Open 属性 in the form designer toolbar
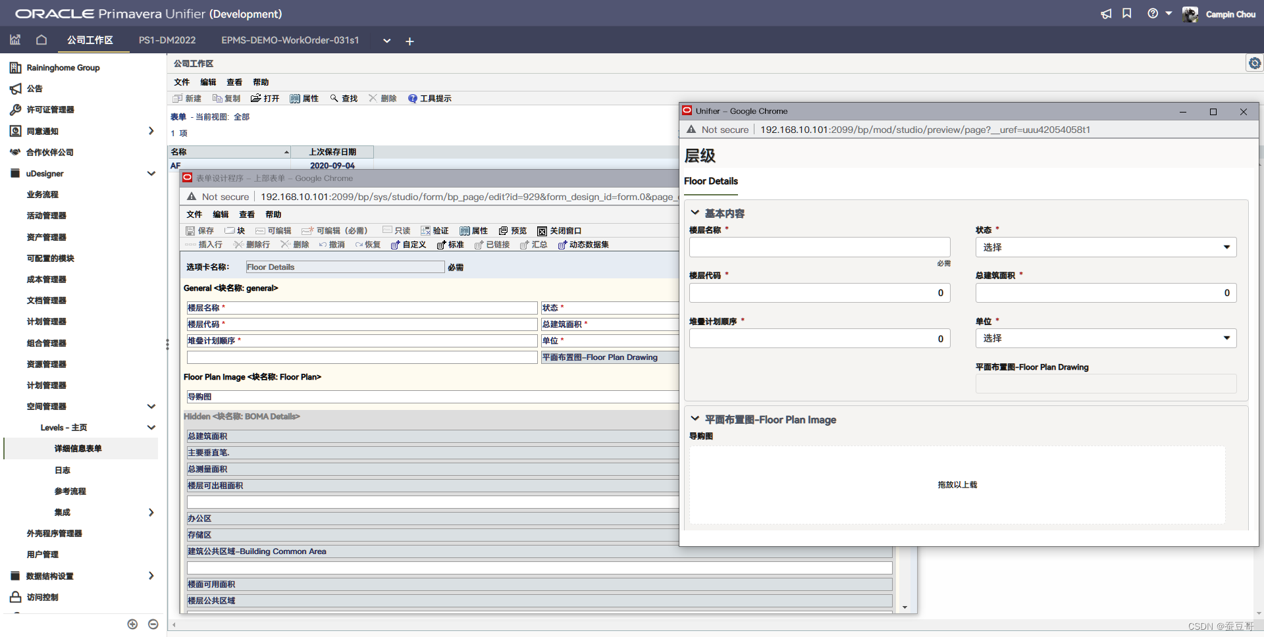This screenshot has width=1264, height=637. coord(474,231)
